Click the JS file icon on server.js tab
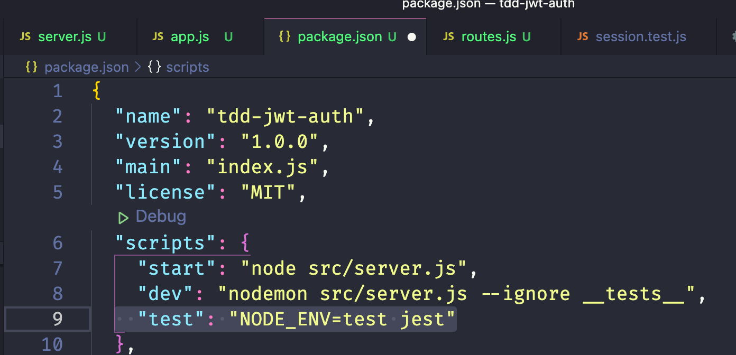 (25, 36)
